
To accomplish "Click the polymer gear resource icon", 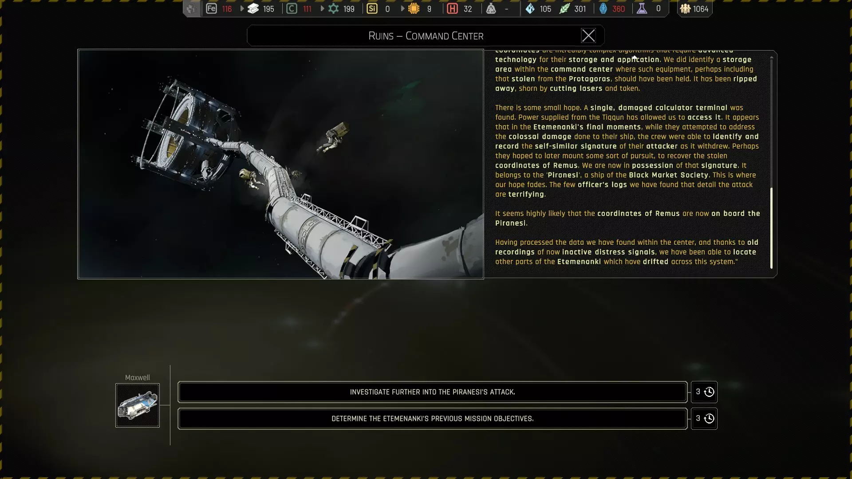I will click(333, 8).
